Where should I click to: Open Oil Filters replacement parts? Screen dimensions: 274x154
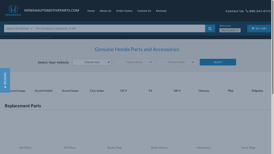click(x=70, y=147)
